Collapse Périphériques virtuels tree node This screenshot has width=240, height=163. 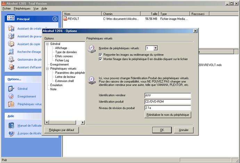[x=48, y=69]
